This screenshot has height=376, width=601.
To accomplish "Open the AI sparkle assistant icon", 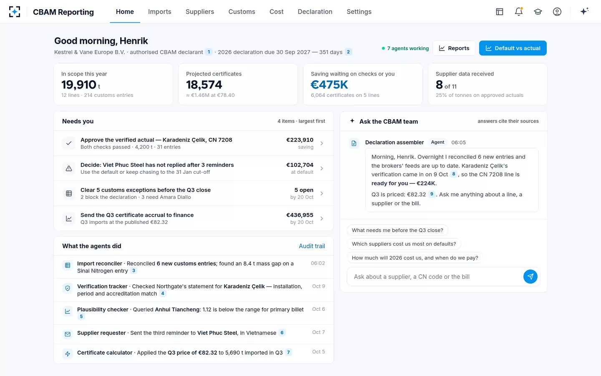I will tap(584, 11).
